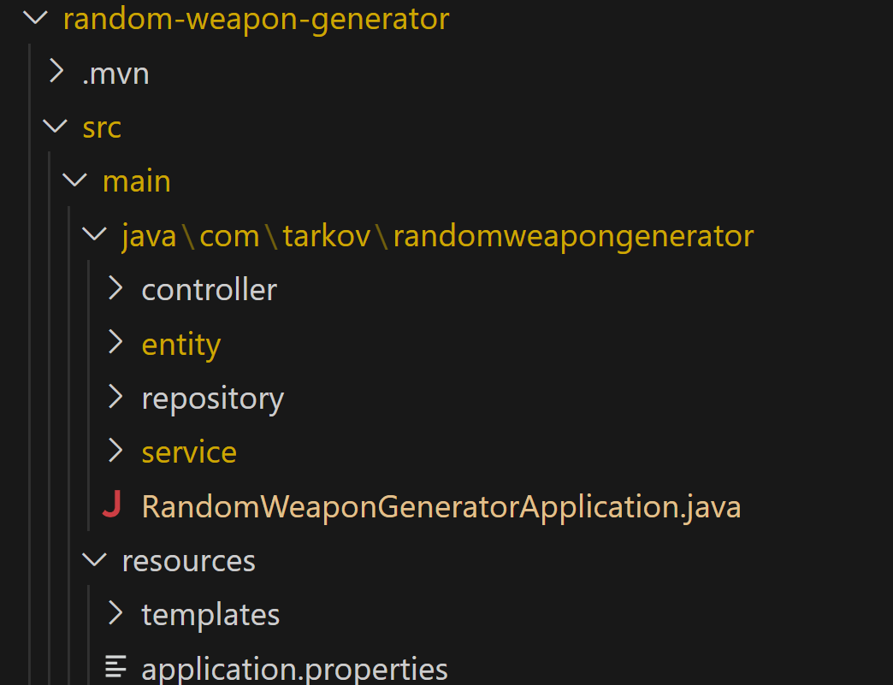Expand the service folder chevron
Image resolution: width=893 pixels, height=685 pixels.
(x=115, y=452)
